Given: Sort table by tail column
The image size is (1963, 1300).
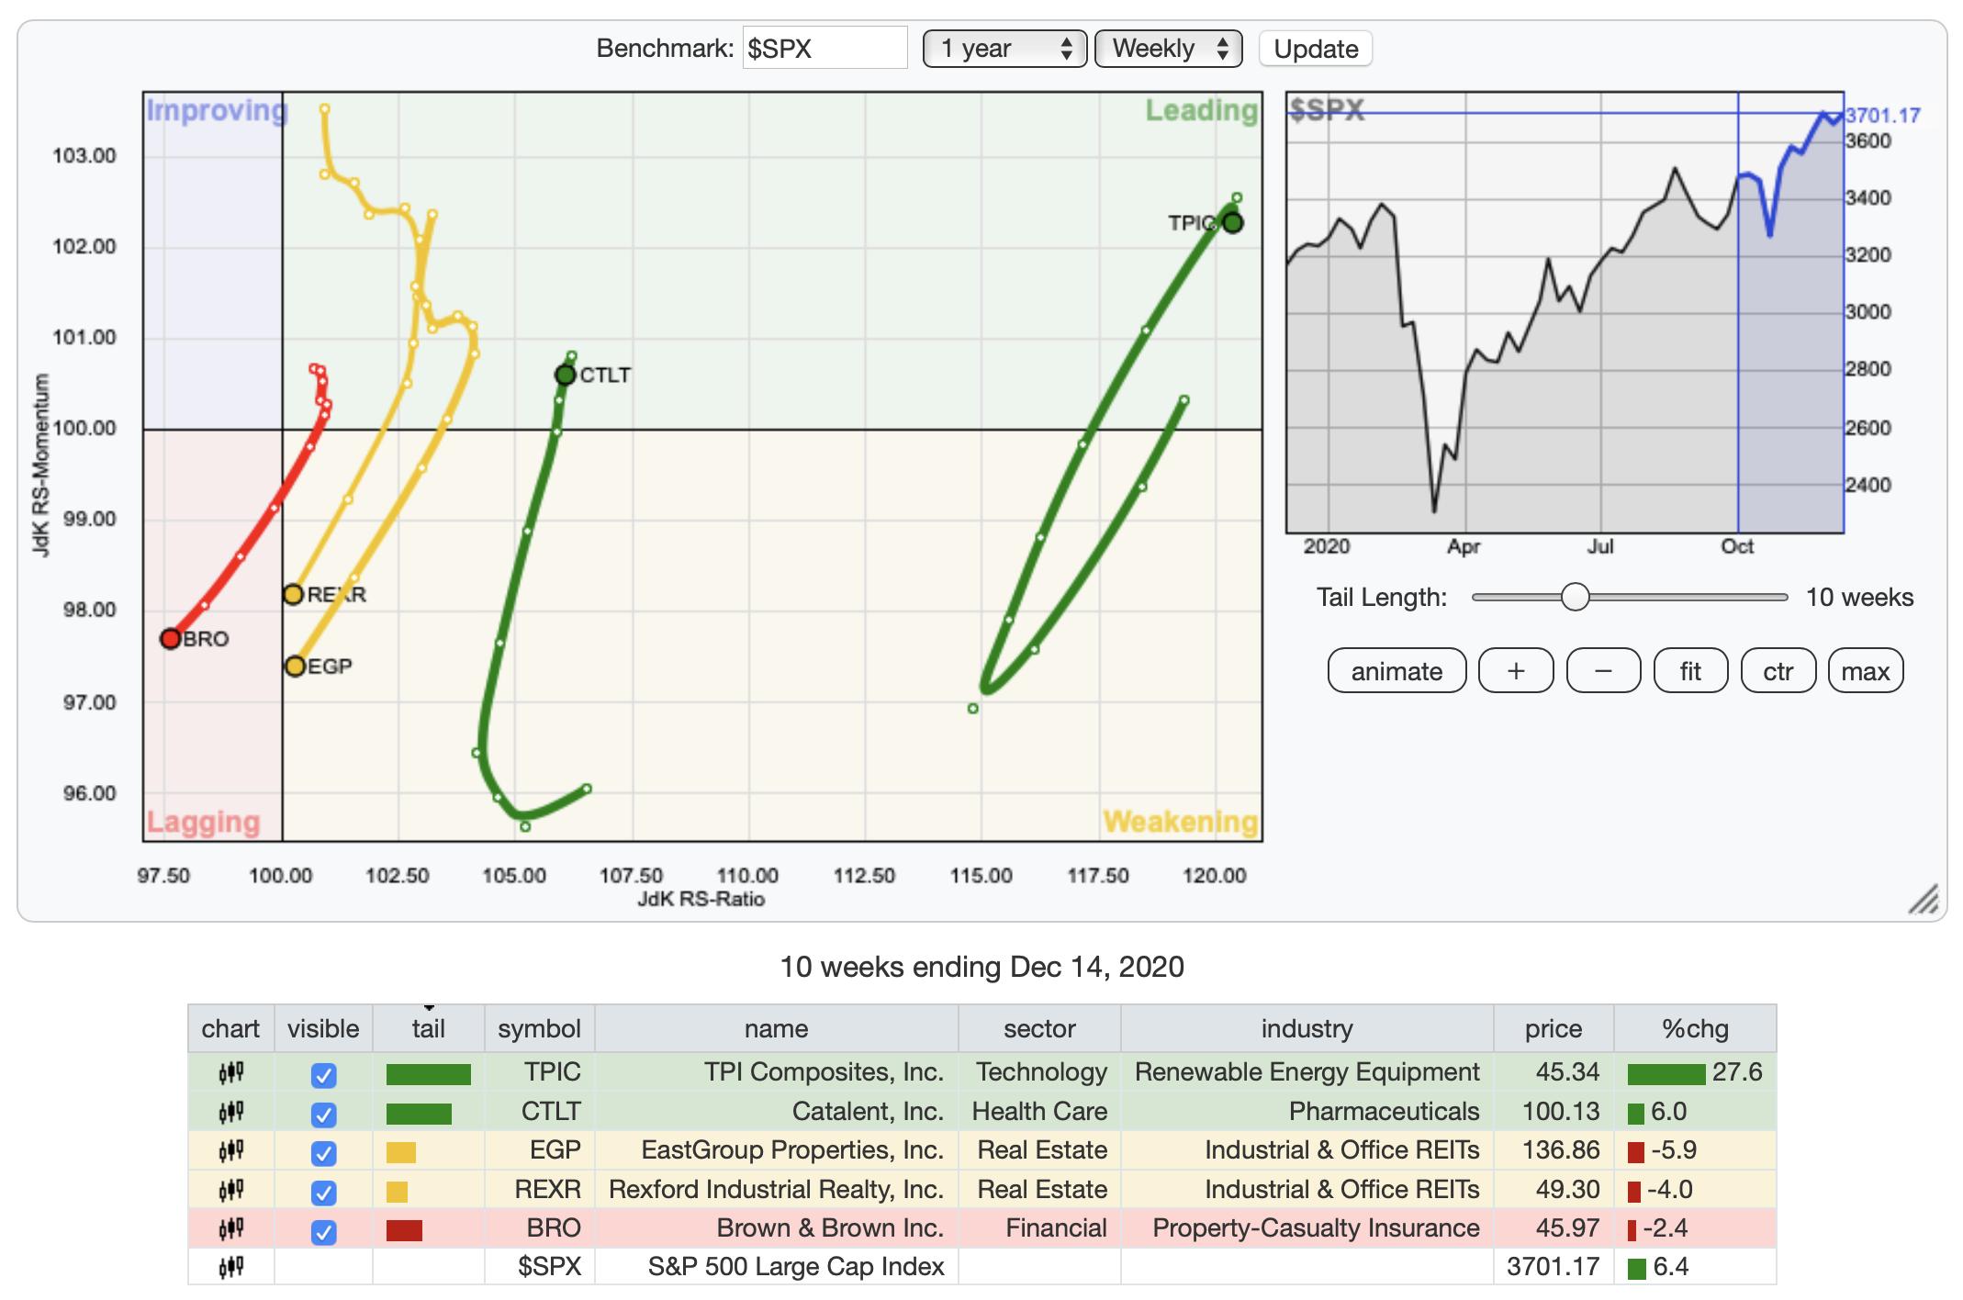Looking at the screenshot, I should (x=428, y=1028).
